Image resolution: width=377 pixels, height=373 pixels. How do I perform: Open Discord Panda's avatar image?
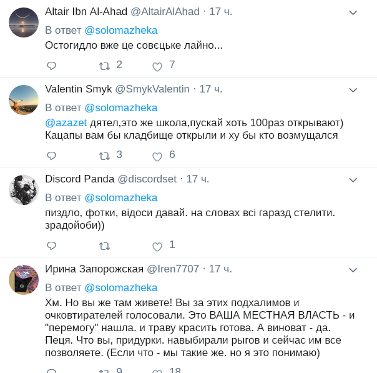pos(24,190)
